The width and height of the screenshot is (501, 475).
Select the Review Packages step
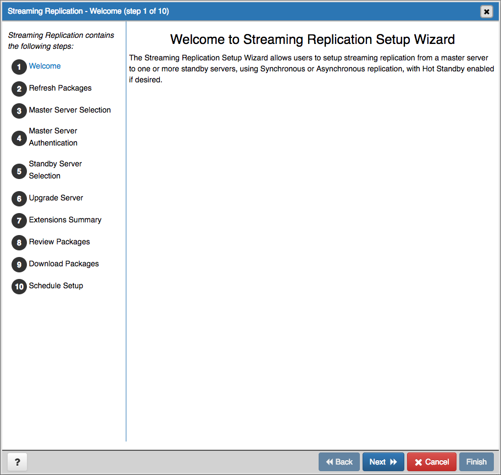pos(59,242)
